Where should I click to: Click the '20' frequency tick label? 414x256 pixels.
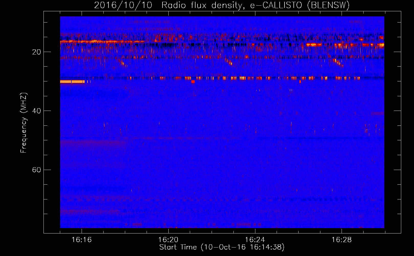pyautogui.click(x=37, y=52)
